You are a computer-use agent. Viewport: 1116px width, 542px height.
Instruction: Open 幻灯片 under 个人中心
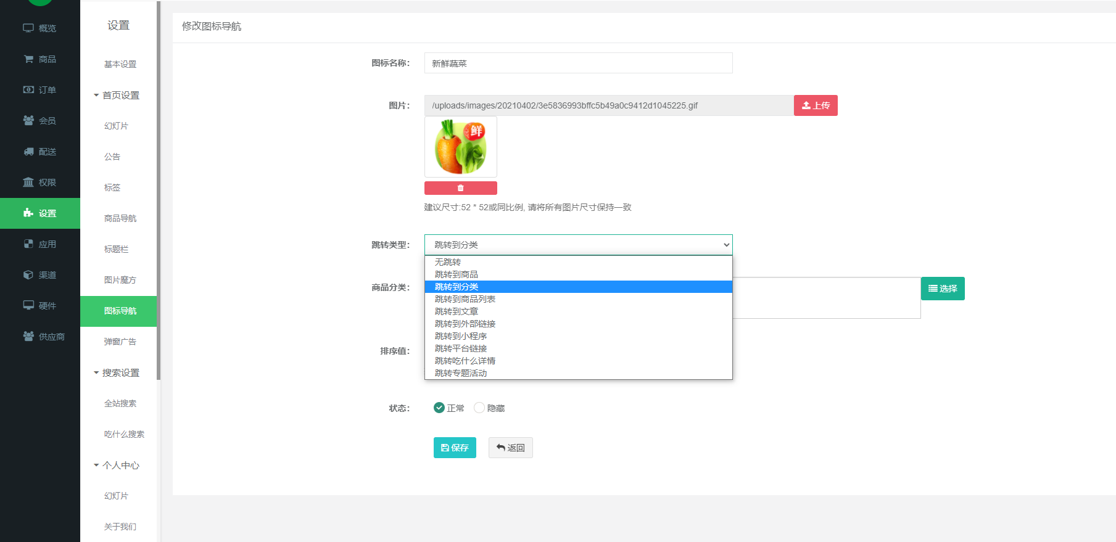click(x=116, y=496)
